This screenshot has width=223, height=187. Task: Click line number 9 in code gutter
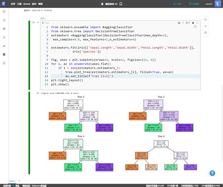click(47, 60)
